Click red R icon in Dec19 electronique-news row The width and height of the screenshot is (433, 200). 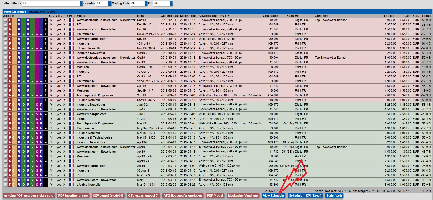pyautogui.click(x=10, y=20)
